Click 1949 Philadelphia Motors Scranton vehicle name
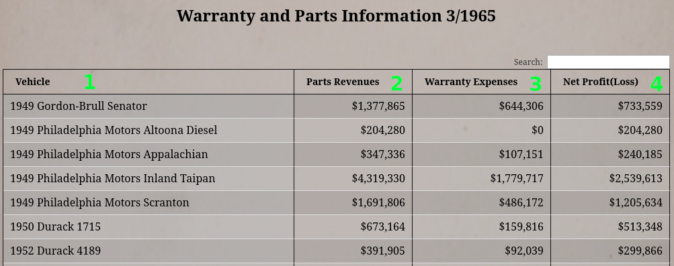Image resolution: width=674 pixels, height=266 pixels. pos(99,202)
